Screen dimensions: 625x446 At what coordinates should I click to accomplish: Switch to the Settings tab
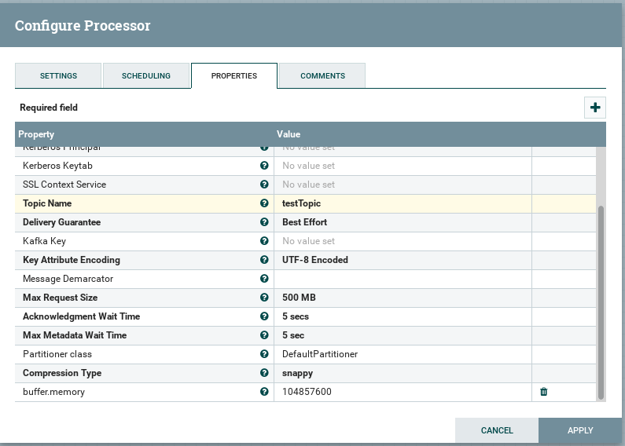58,75
